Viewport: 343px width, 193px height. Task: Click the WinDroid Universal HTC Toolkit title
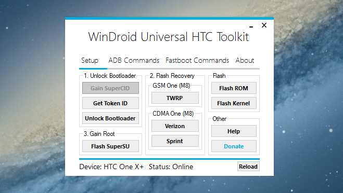click(x=169, y=37)
